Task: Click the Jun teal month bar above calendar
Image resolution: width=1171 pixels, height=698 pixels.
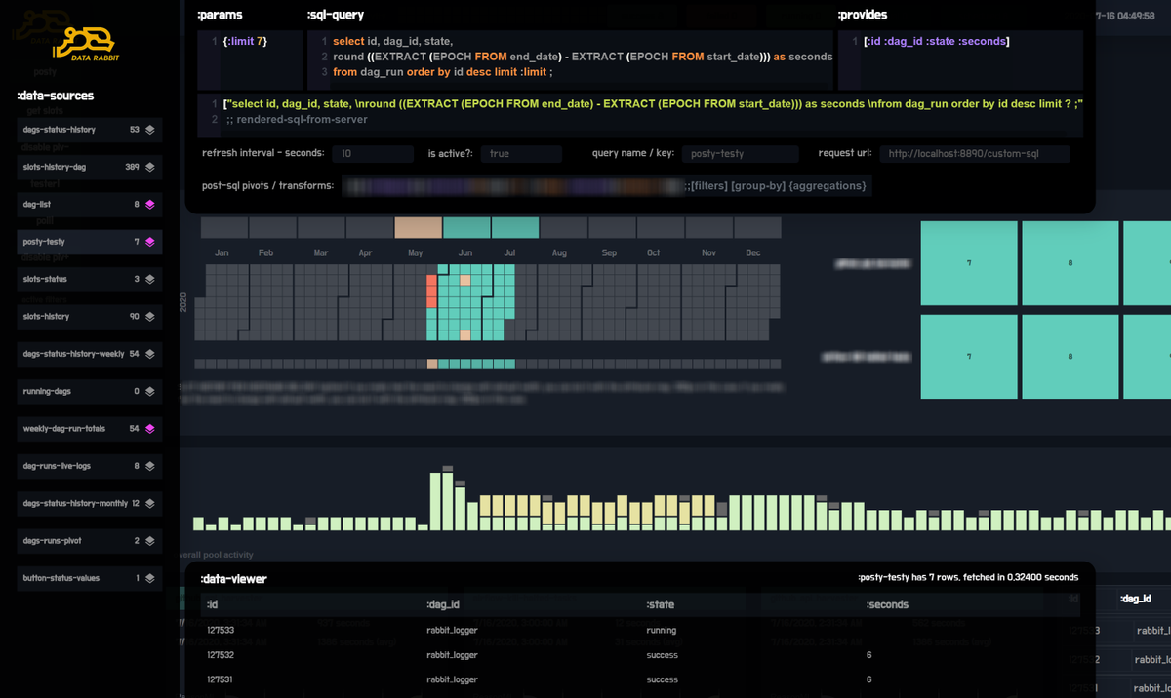Action: point(466,228)
